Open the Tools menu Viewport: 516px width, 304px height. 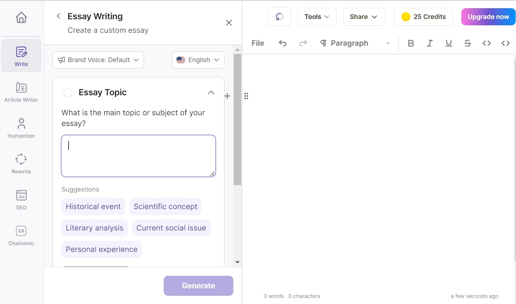(x=317, y=17)
